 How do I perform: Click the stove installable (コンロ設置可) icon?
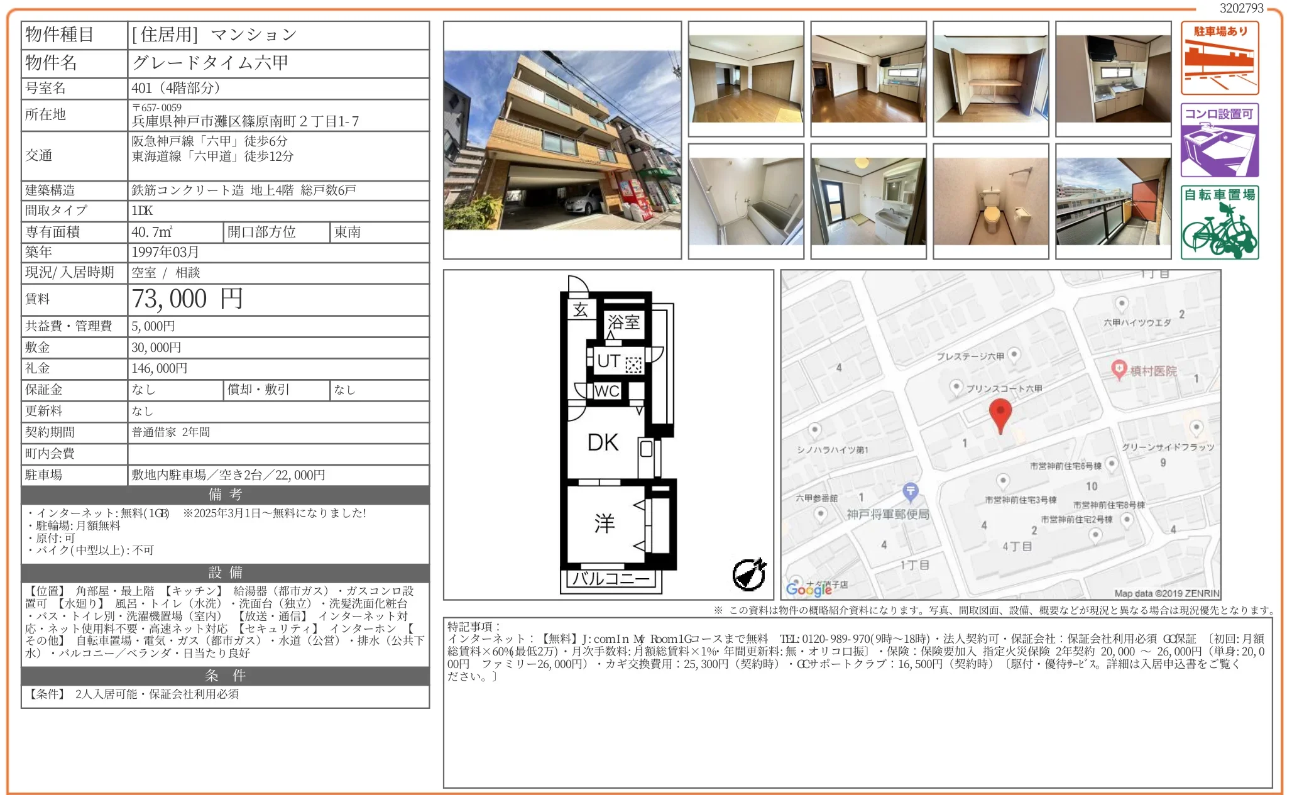1219,140
